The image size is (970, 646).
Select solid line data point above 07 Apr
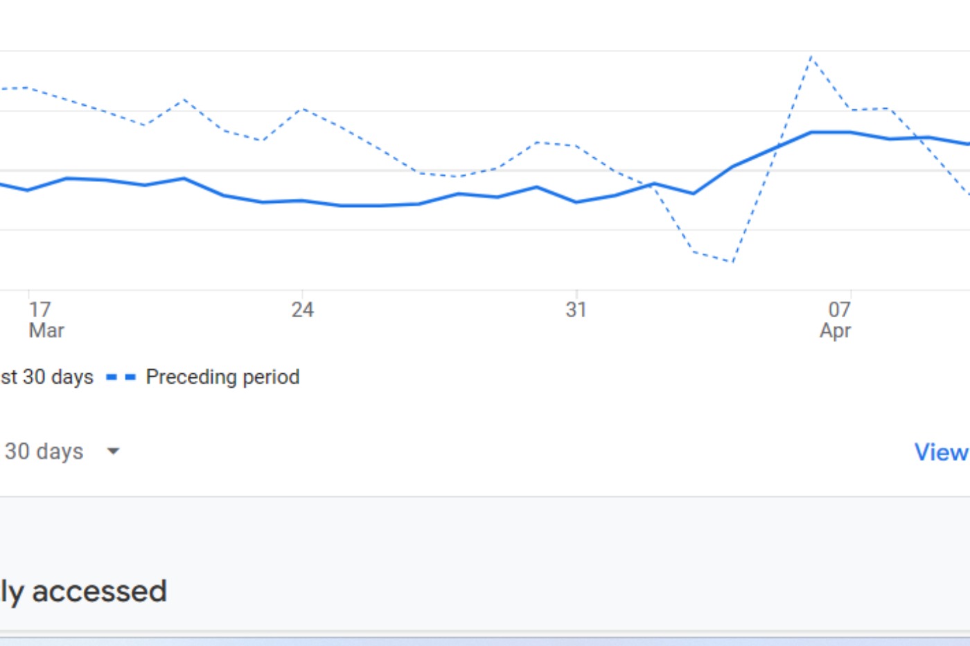tap(851, 132)
